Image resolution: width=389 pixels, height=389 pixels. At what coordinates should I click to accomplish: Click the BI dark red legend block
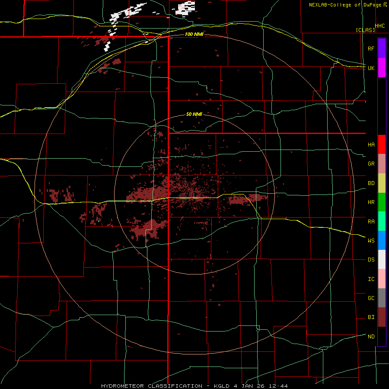point(382,317)
